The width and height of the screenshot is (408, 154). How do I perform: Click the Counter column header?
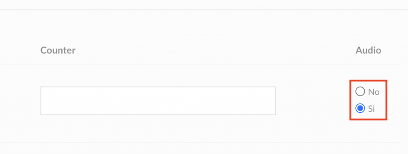pos(58,50)
